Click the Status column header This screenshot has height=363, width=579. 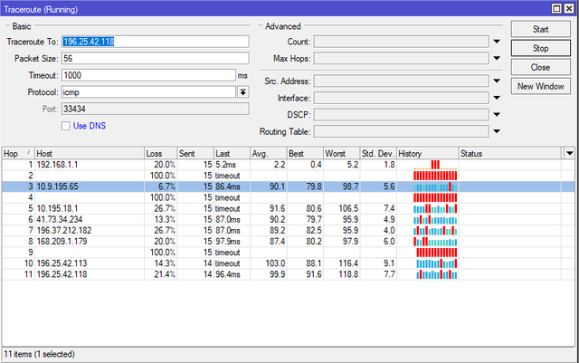pyautogui.click(x=510, y=153)
